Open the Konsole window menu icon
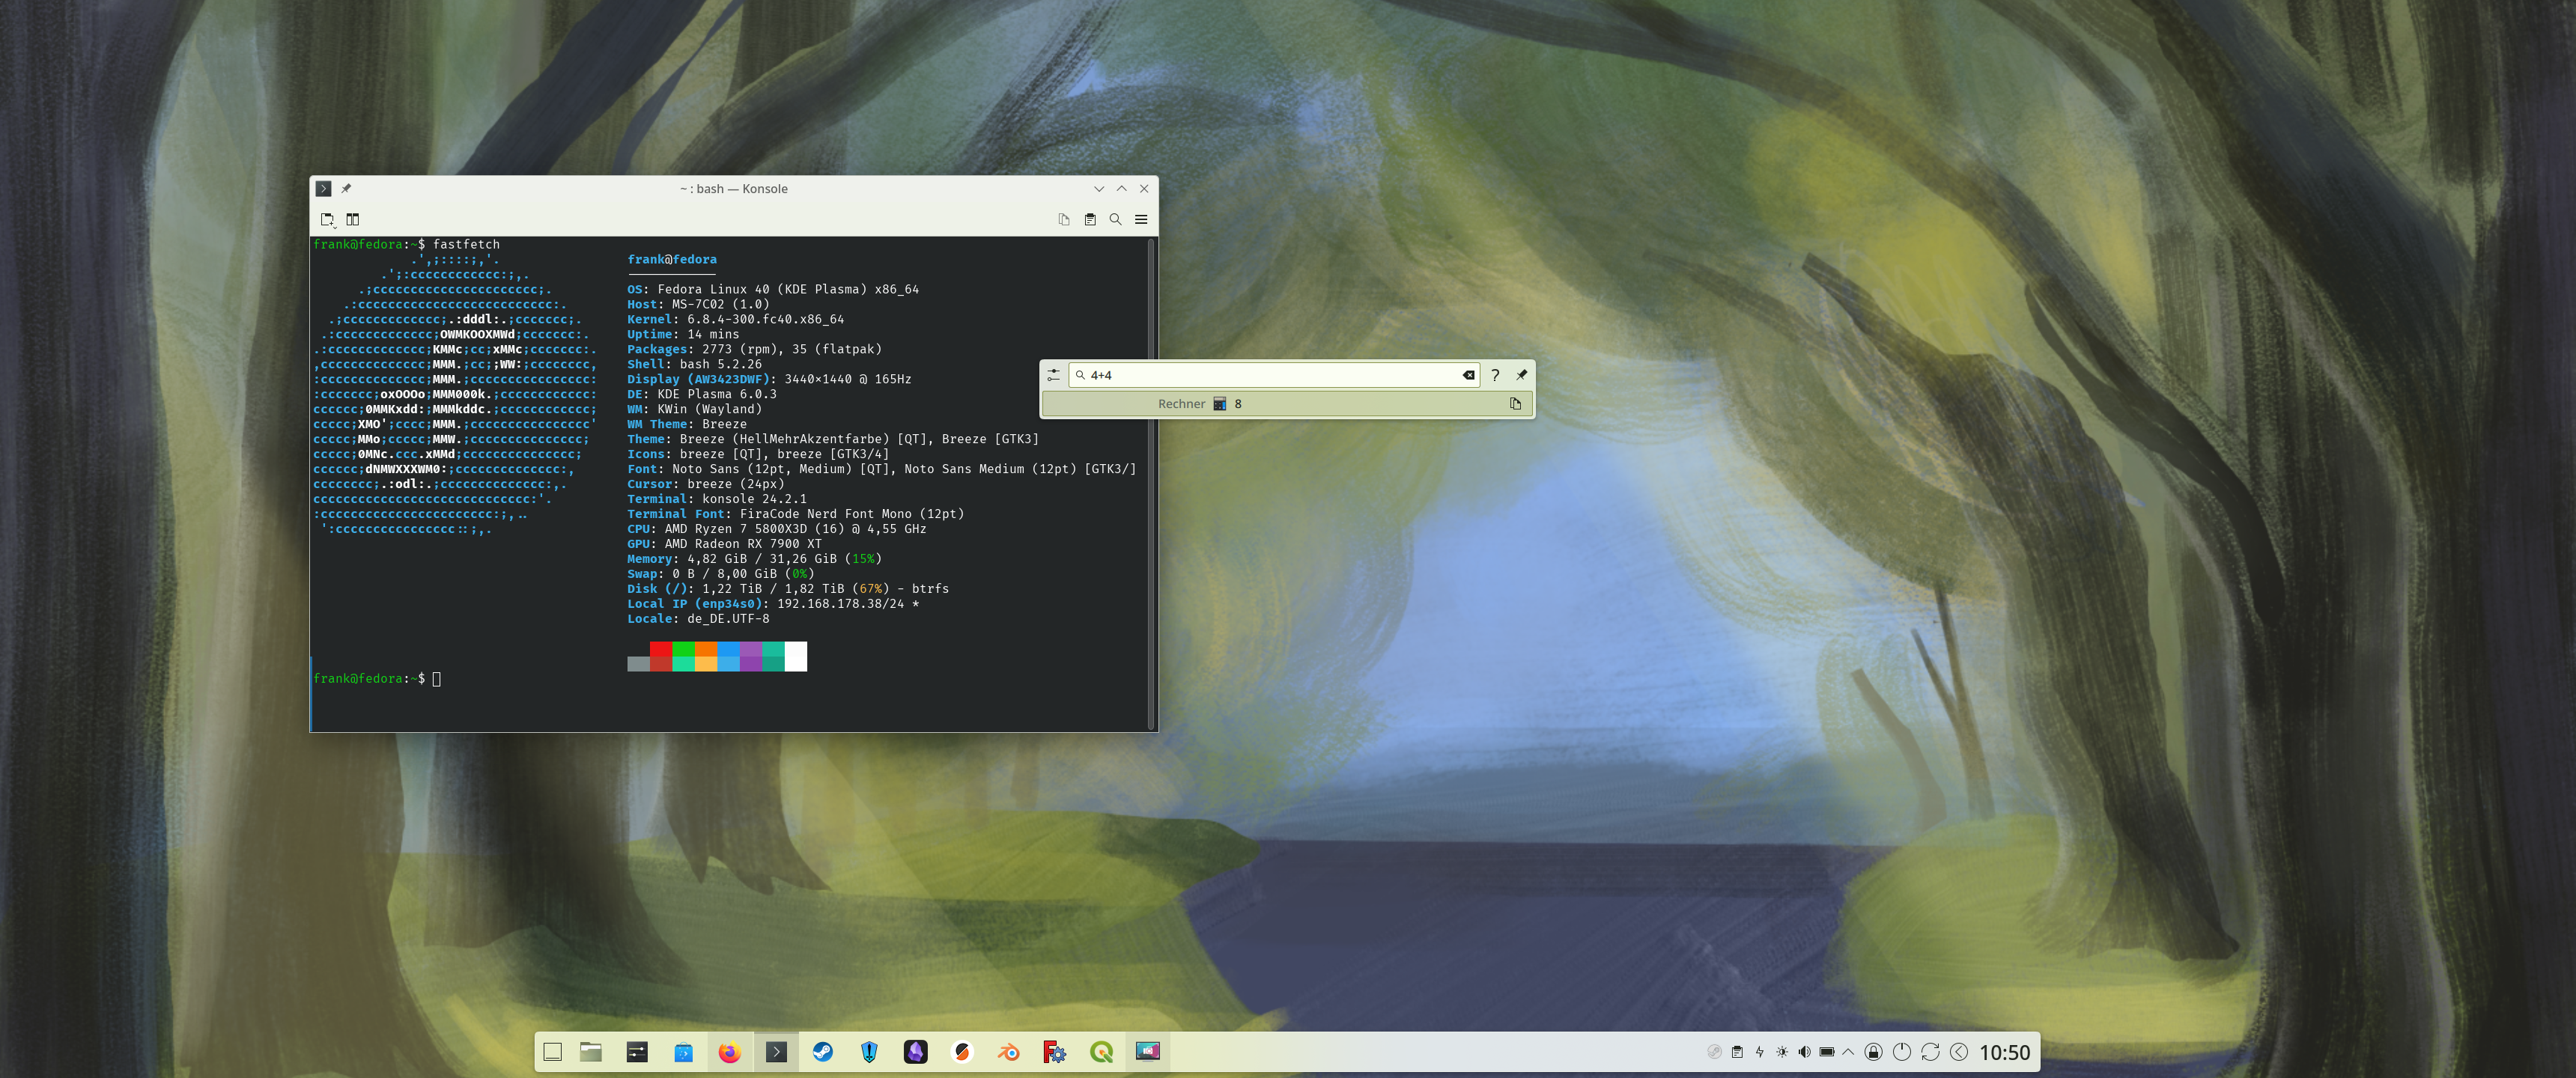The height and width of the screenshot is (1078, 2576). click(x=323, y=188)
